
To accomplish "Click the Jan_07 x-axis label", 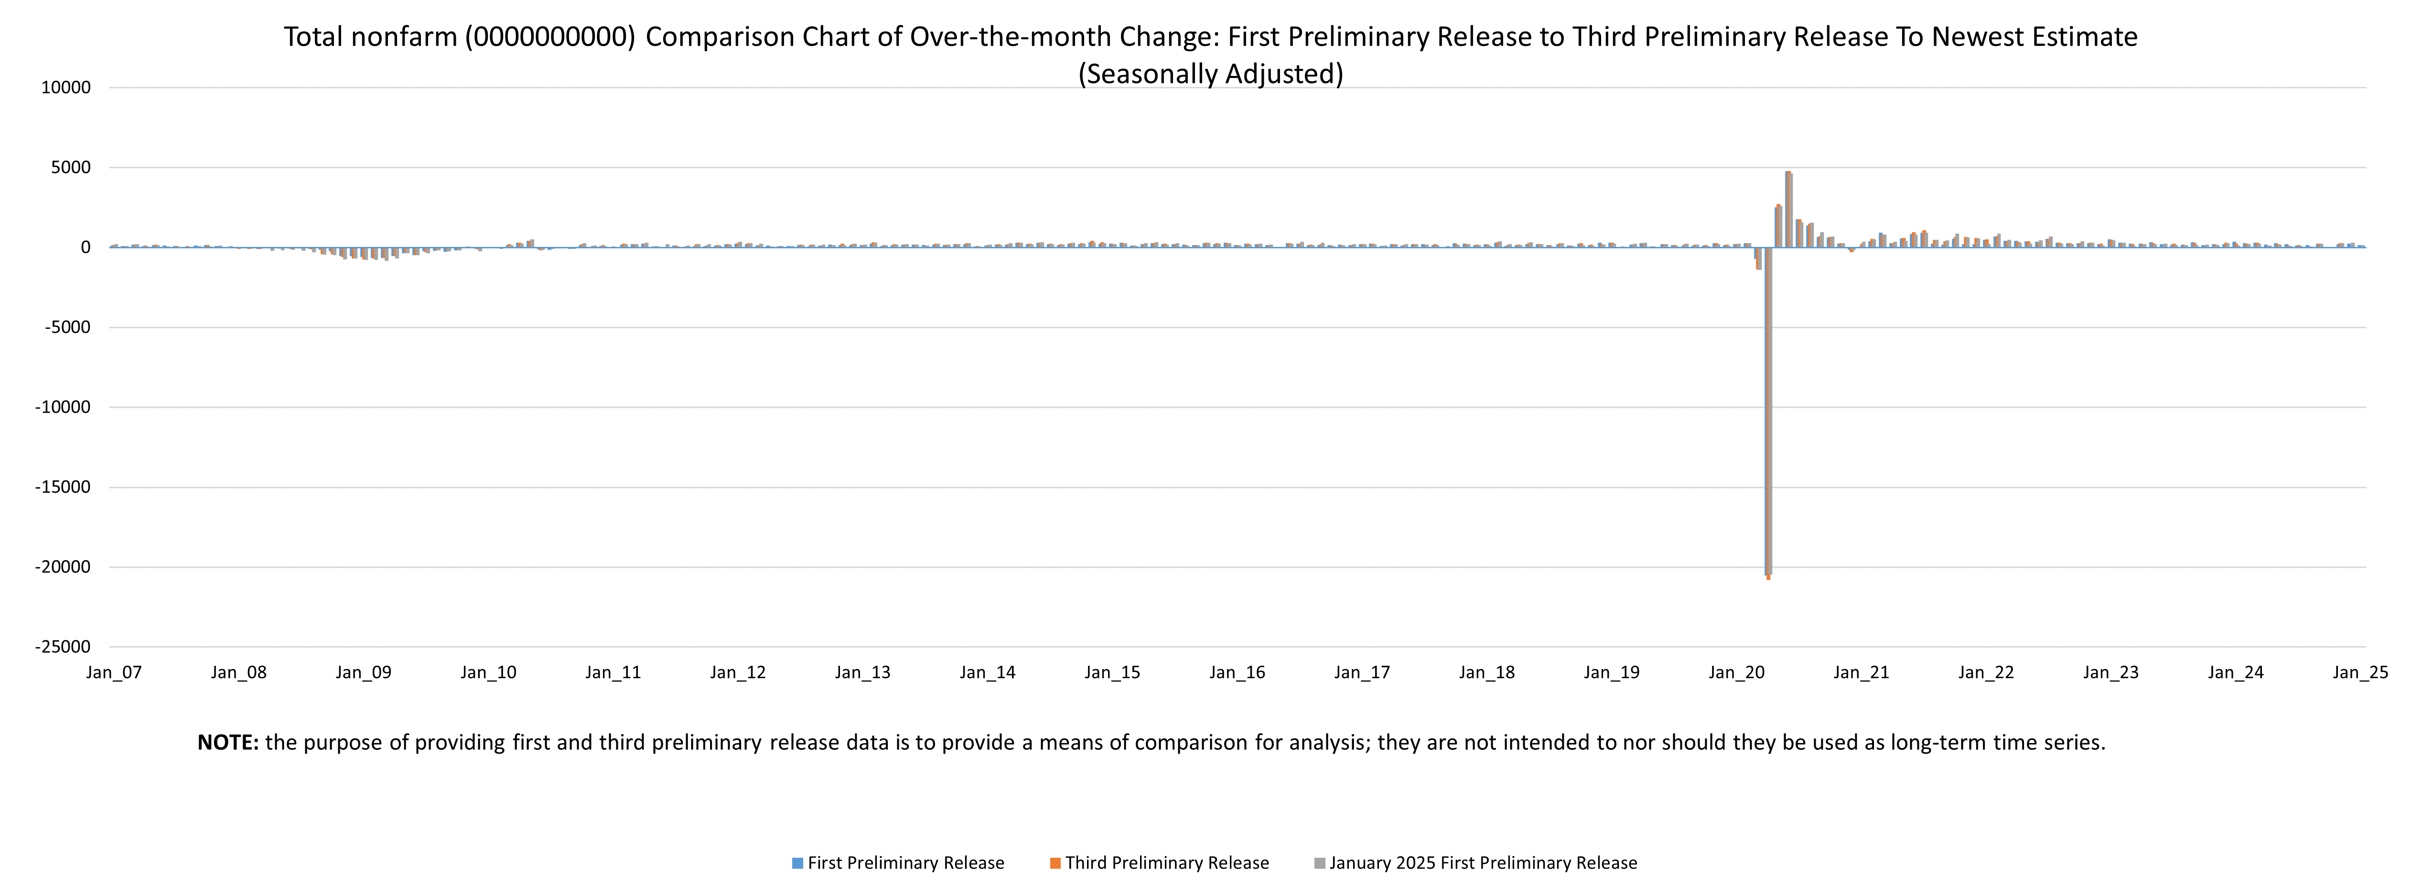I will pyautogui.click(x=114, y=673).
